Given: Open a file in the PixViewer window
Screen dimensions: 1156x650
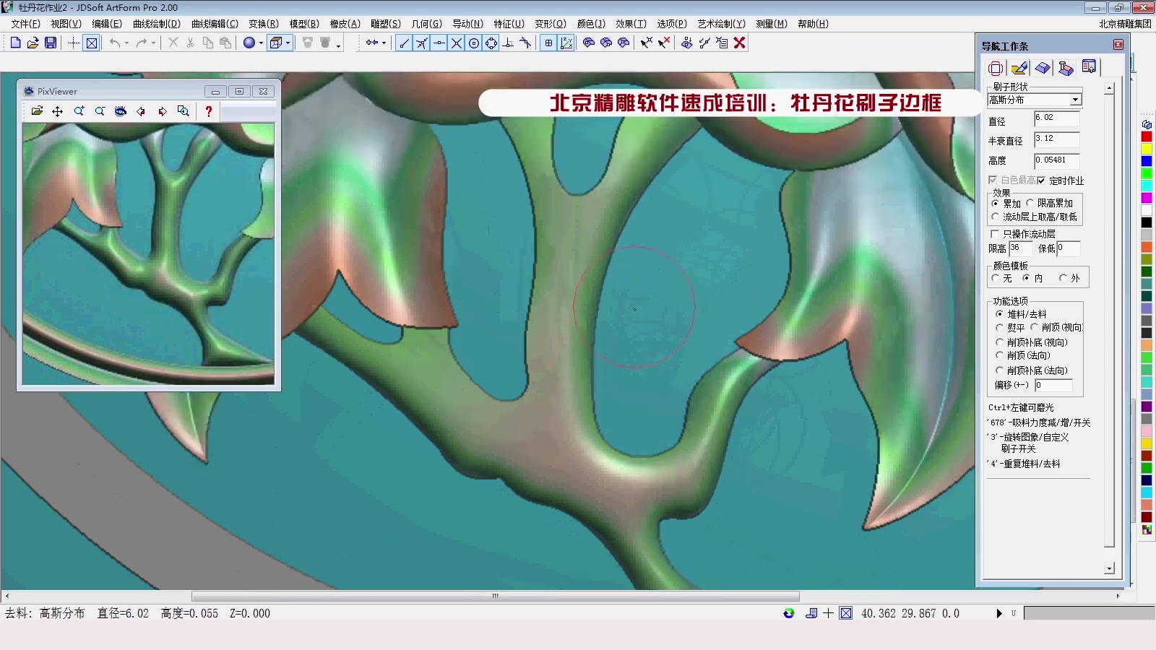Looking at the screenshot, I should coord(38,112).
